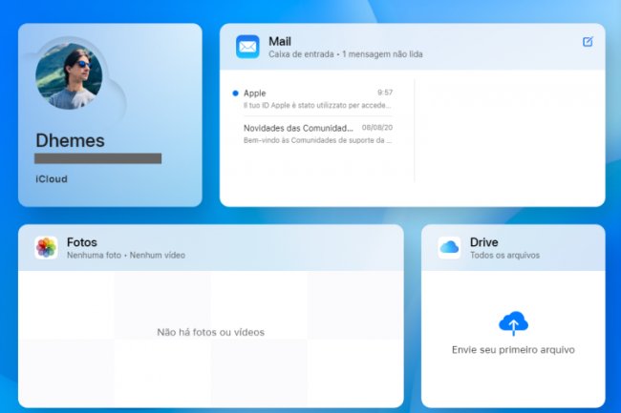Viewport: 621px width, 413px height.
Task: Click the upload cloud arrow icon
Action: 513,324
